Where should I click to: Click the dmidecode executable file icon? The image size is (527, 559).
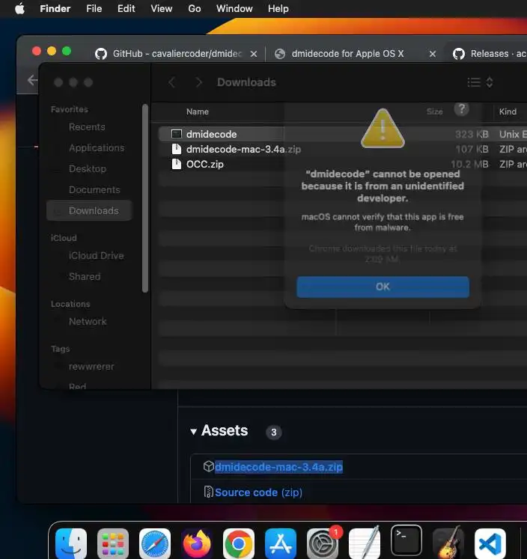coord(177,134)
